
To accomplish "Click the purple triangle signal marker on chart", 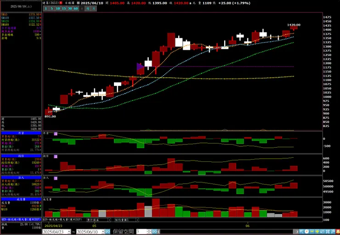I will 140,67.
